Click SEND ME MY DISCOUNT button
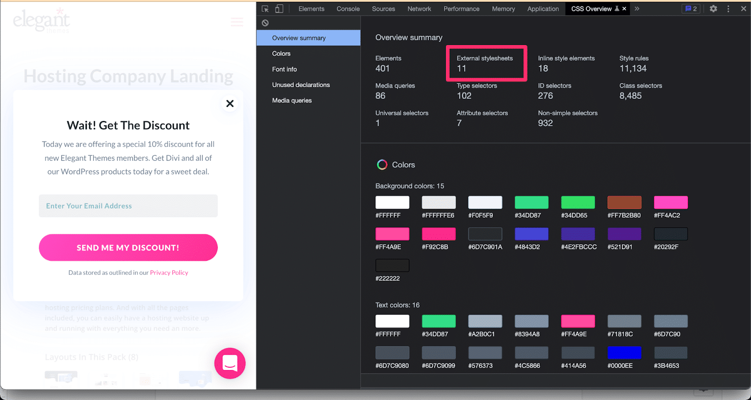The image size is (751, 400). coord(128,248)
